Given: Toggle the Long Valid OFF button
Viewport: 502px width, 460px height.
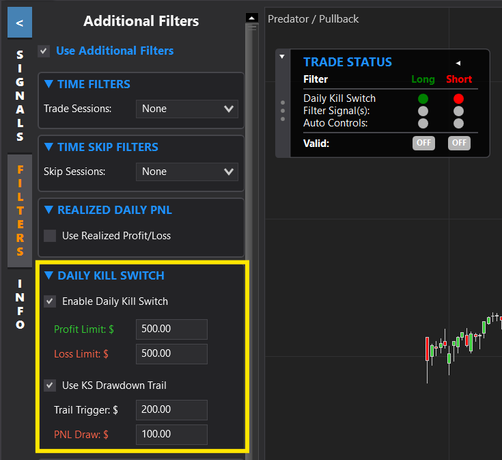Looking at the screenshot, I should 423,143.
